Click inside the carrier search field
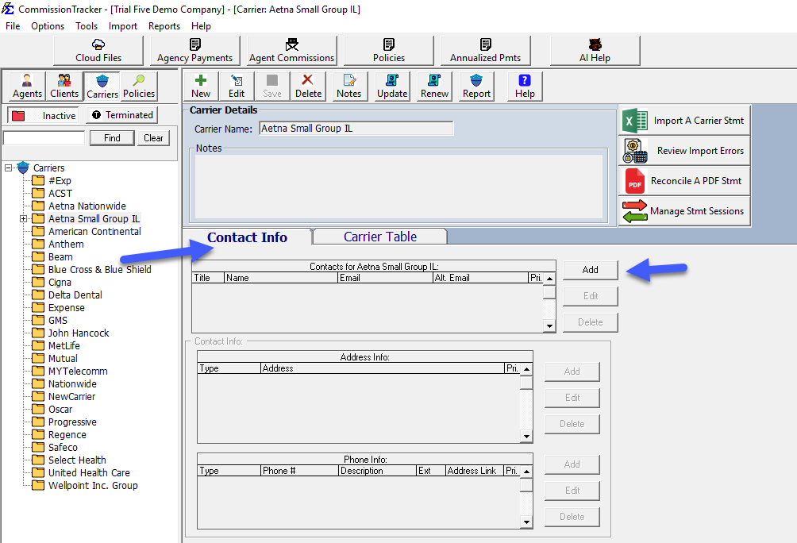This screenshot has width=797, height=543. coord(43,137)
